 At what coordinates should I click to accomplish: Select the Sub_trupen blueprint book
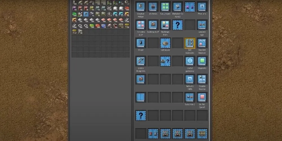pos(165,7)
